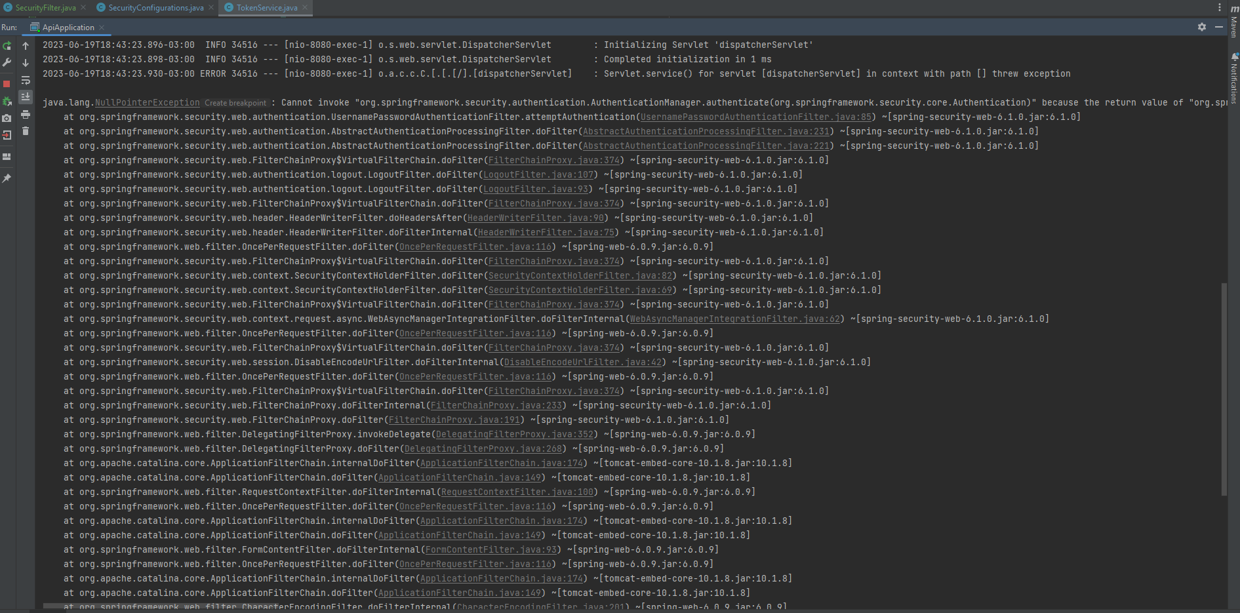Select the ApiApplication run tab
The image size is (1240, 613).
(x=68, y=28)
